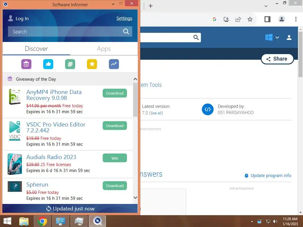Open Chrome profile avatar
The image size is (303, 227).
282,19
